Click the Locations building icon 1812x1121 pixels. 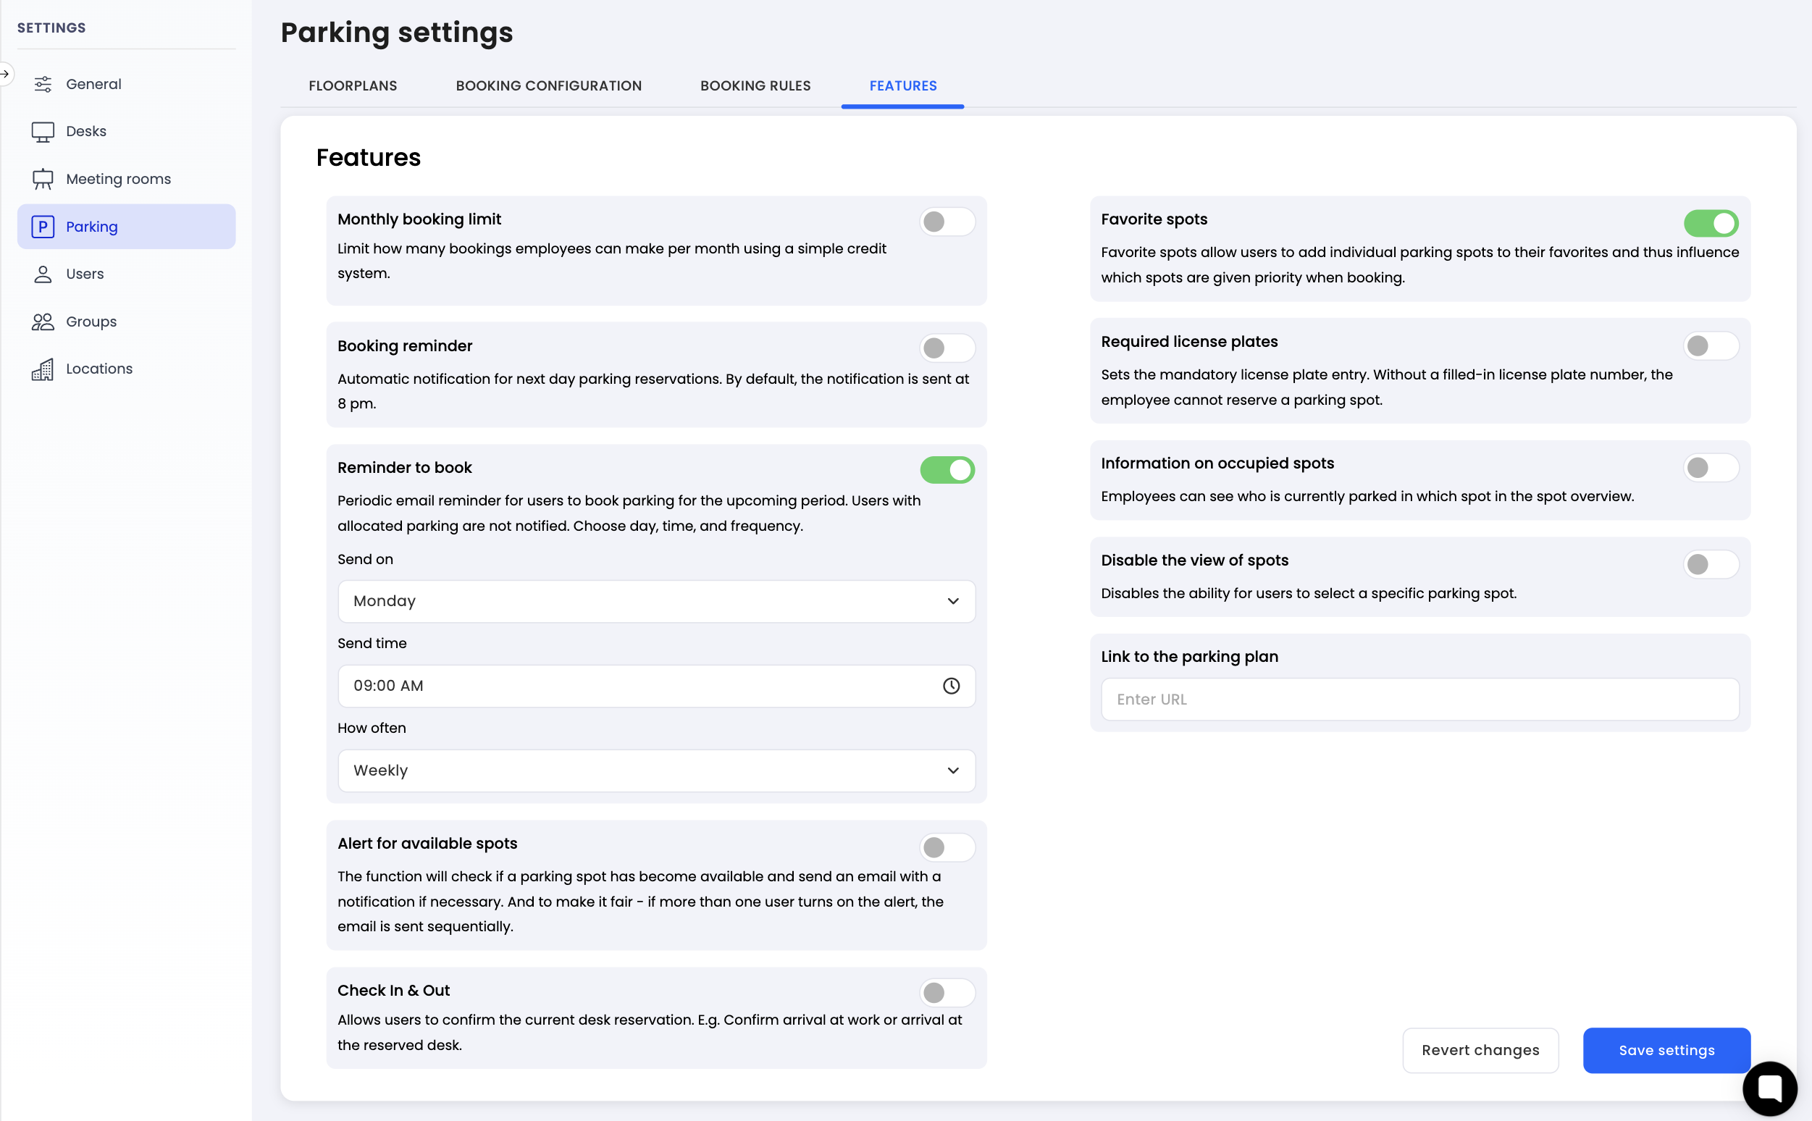tap(42, 369)
